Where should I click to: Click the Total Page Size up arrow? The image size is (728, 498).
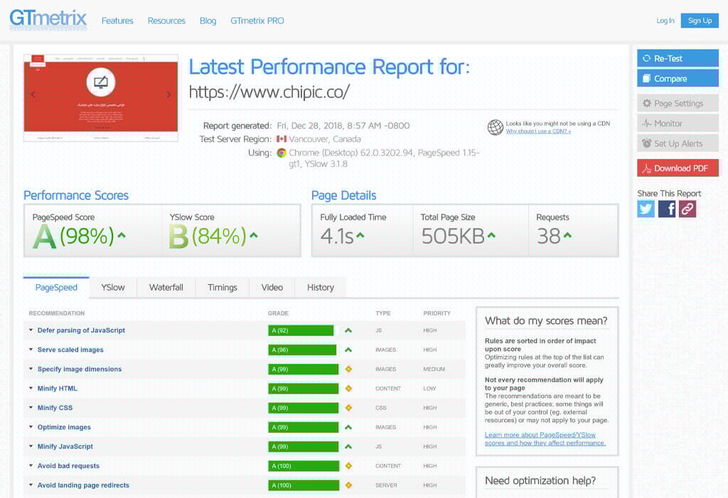[x=491, y=235]
